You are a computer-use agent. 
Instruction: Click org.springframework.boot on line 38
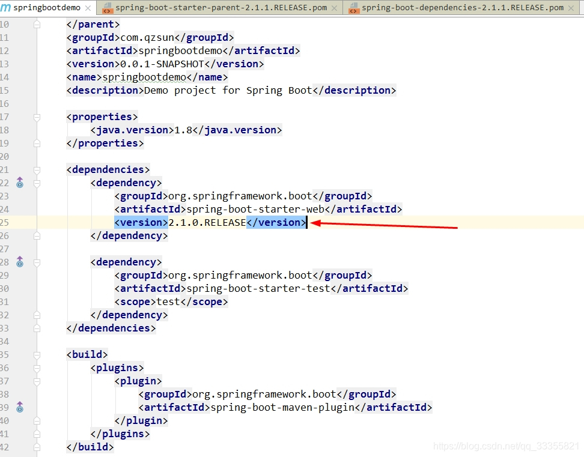point(264,394)
